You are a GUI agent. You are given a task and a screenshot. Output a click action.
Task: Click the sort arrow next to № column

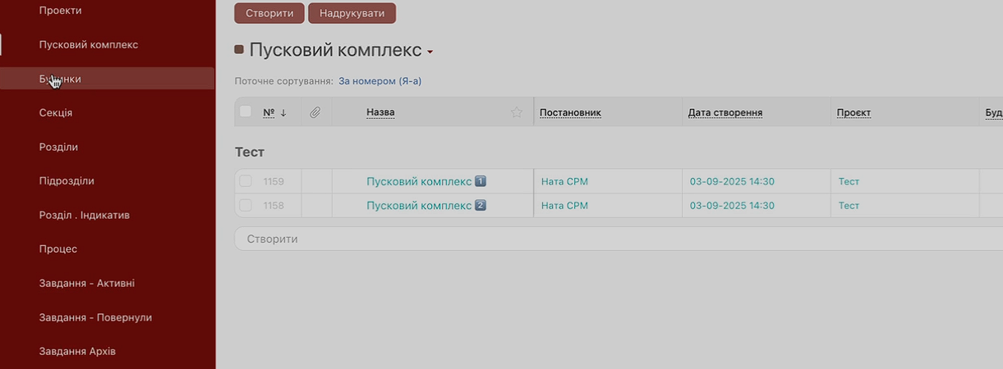[283, 112]
